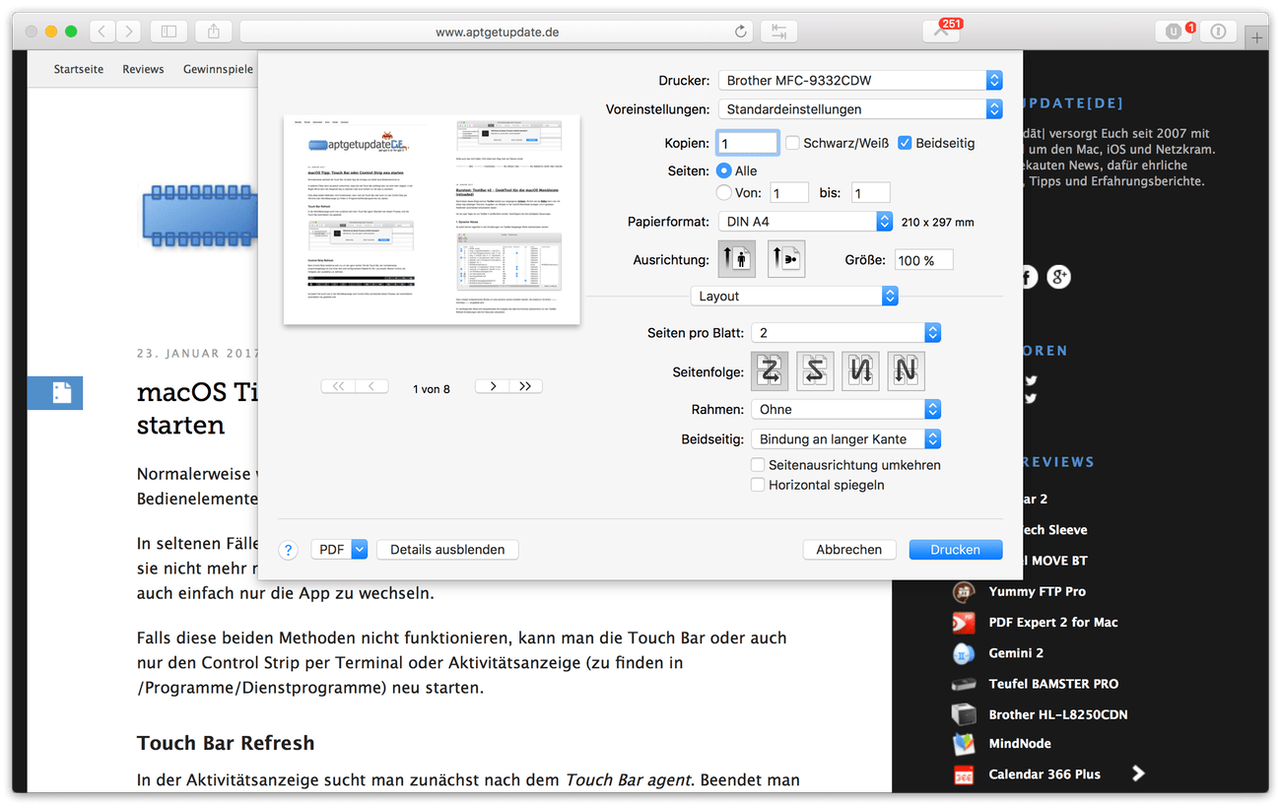Click the Yummy FTP Pro icon
The height and width of the screenshot is (805, 1281).
[964, 591]
